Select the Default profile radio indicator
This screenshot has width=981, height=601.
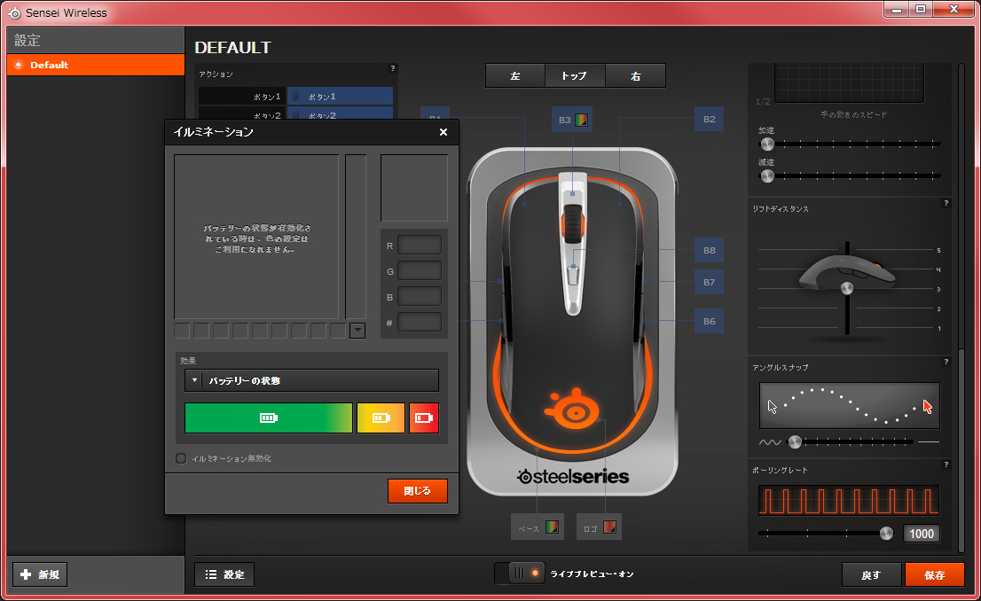18,65
